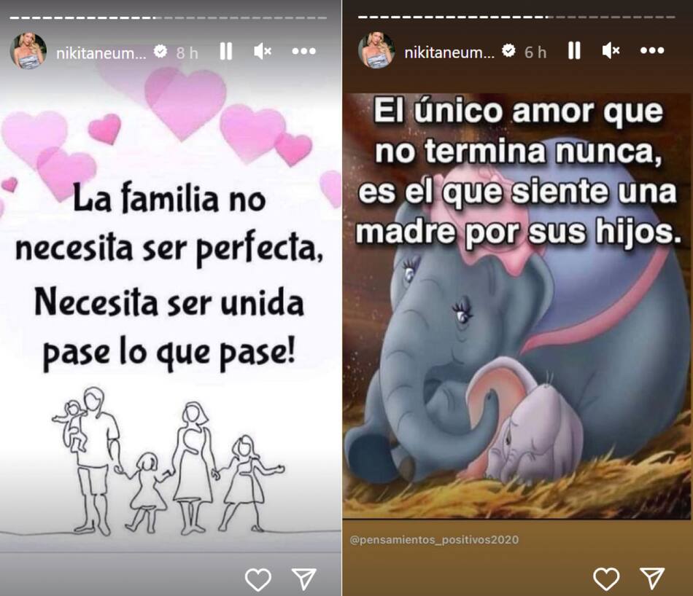Unmute sound on the right story

tap(611, 51)
